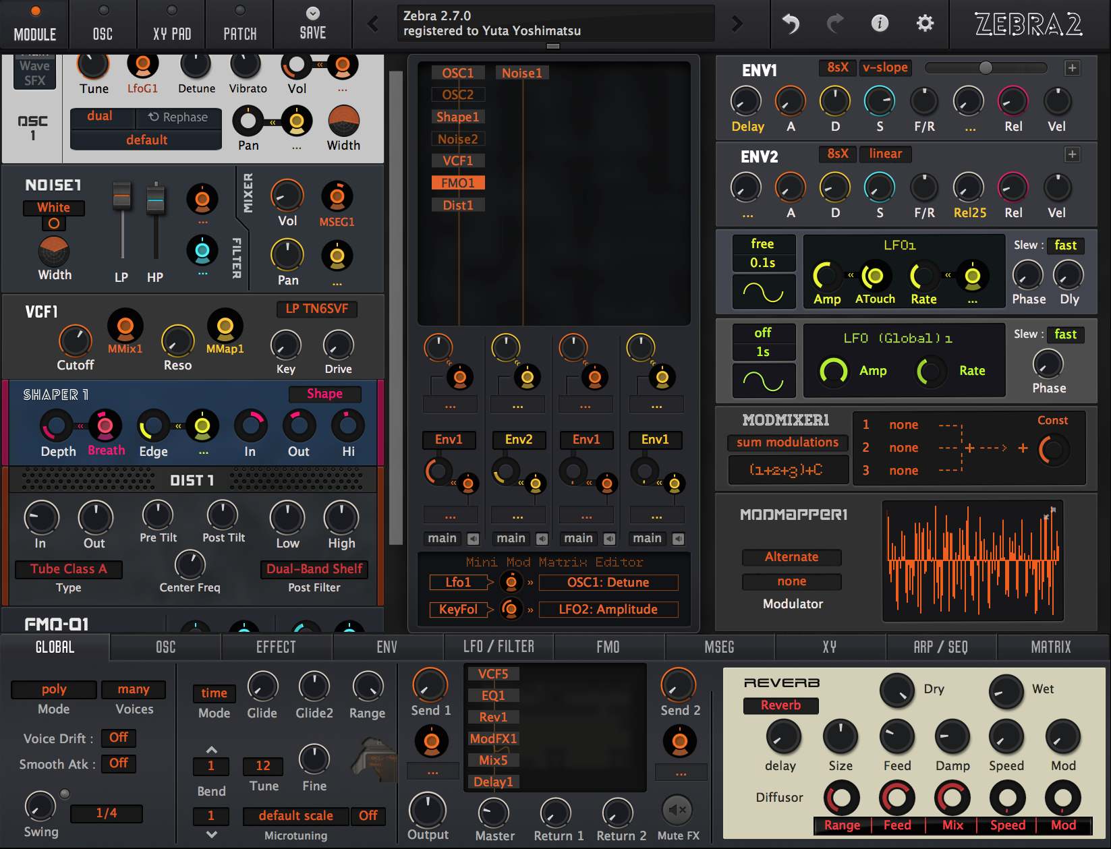This screenshot has width=1111, height=849.
Task: Click OSC1 Width knob
Action: point(343,121)
